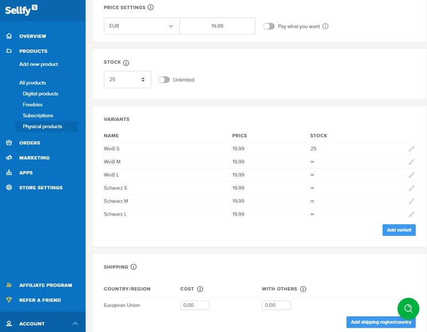Open the EUR currency dropdown
This screenshot has height=332, width=427.
[x=141, y=26]
